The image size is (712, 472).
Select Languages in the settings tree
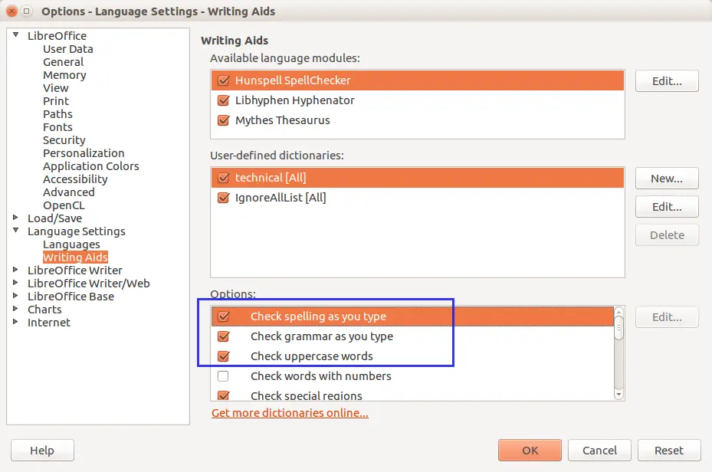click(71, 244)
